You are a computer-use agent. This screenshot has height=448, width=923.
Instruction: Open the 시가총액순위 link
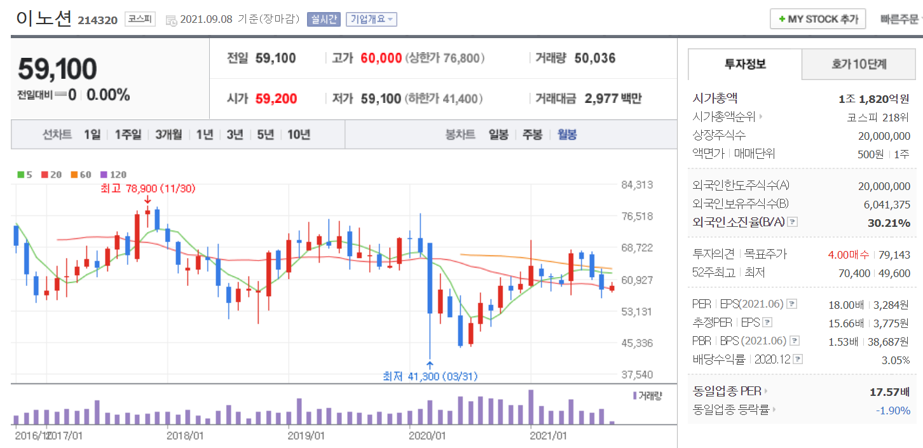click(724, 117)
